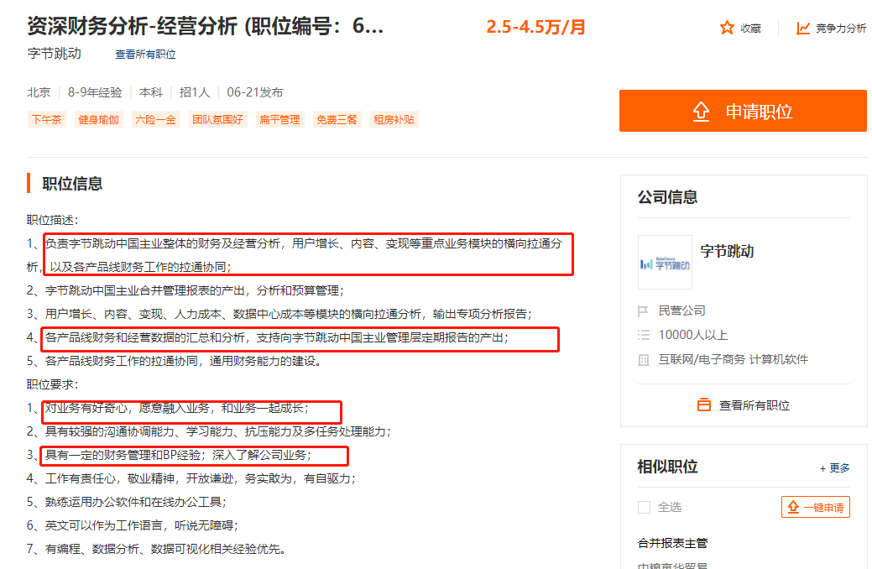Click the 团队氛围好 benefit tag
This screenshot has width=872, height=569.
tap(217, 119)
